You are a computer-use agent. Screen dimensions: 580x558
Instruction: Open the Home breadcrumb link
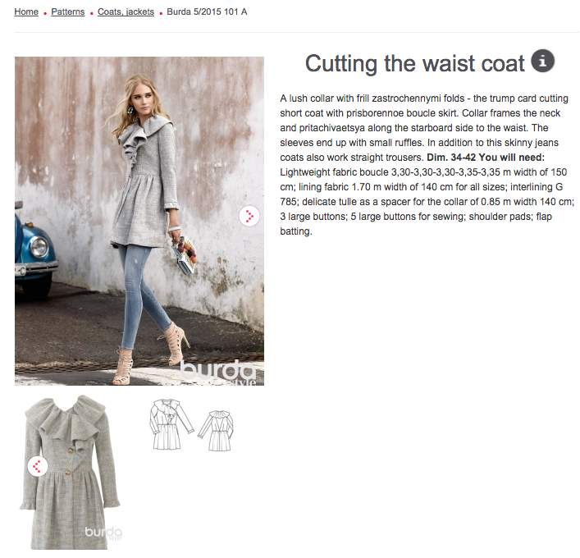[x=26, y=11]
